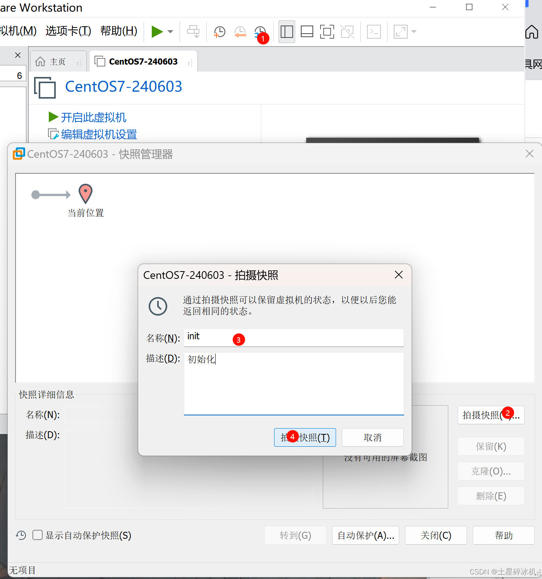Click the revert to snapshot toolbar icon

240,32
